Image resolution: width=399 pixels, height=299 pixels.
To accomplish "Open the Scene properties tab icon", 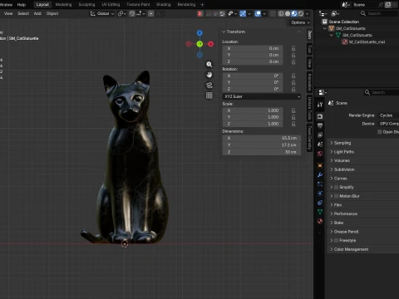I will [x=320, y=145].
